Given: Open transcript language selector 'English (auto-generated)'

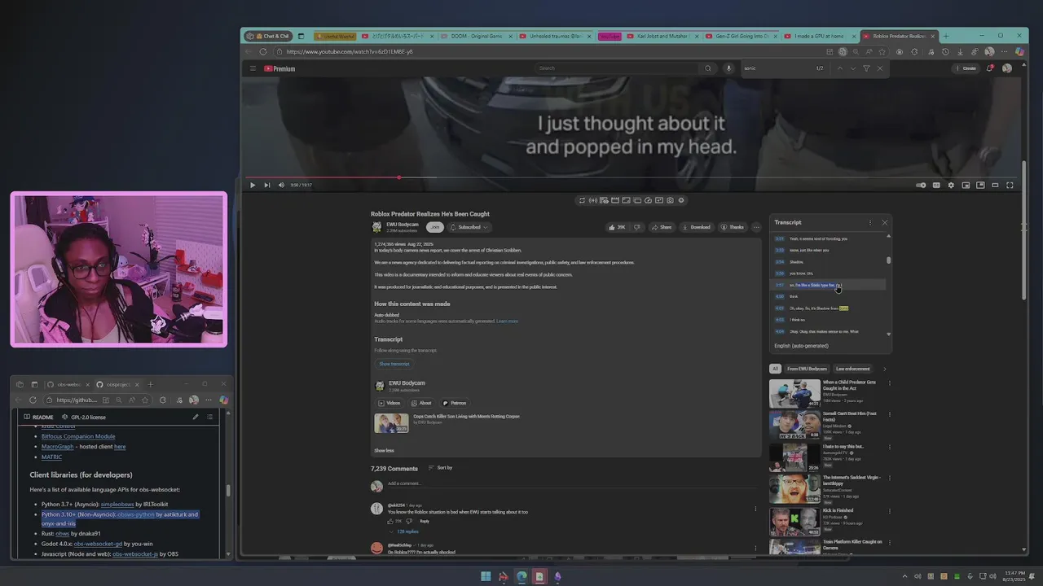Looking at the screenshot, I should coord(801,346).
